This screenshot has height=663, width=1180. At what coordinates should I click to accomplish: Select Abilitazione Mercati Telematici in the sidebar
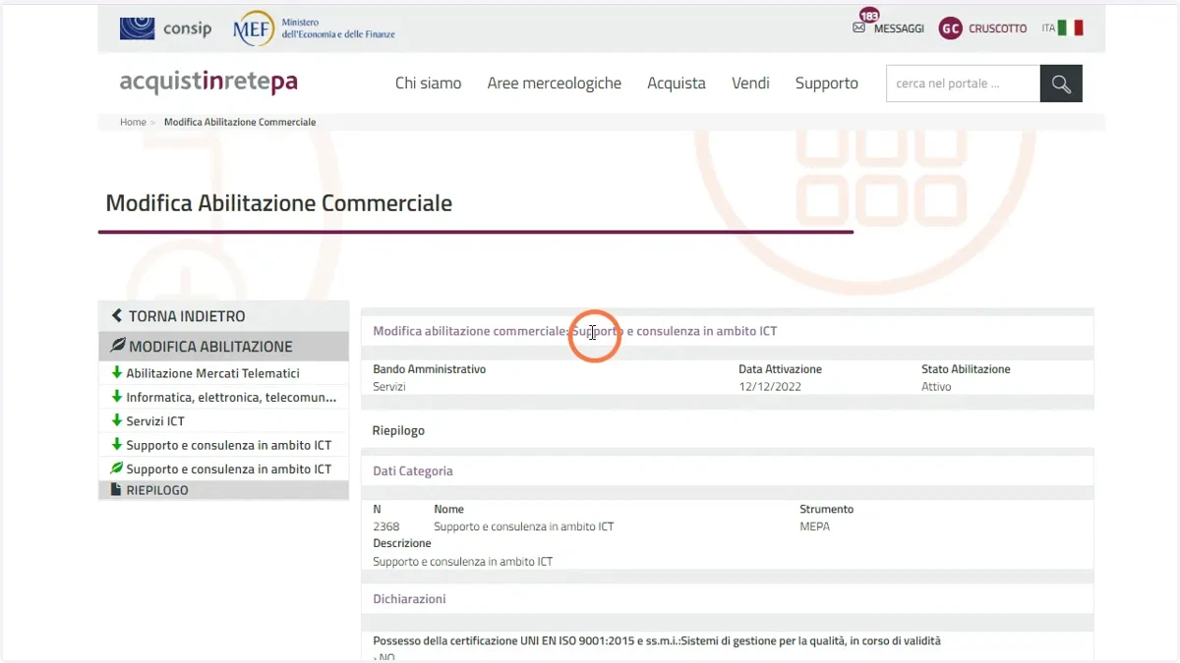212,373
